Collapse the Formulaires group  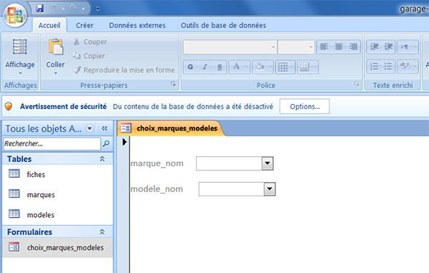click(102, 232)
